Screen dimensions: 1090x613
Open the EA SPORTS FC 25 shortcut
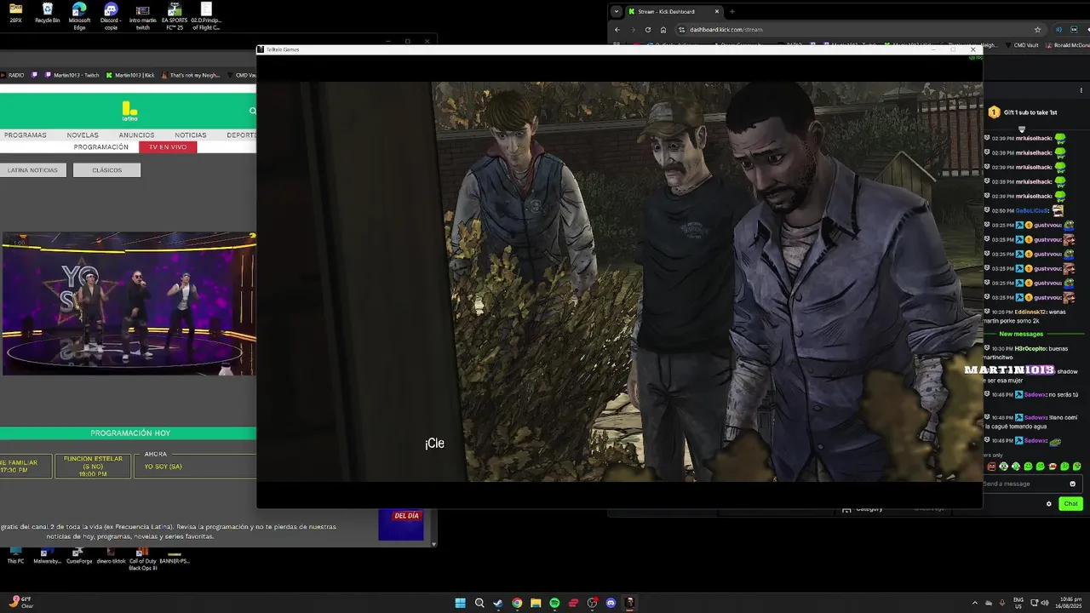point(175,16)
